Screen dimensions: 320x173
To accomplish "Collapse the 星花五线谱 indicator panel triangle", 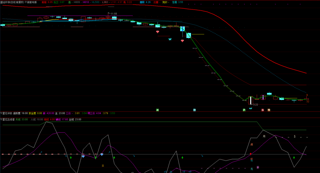I will [1, 120].
